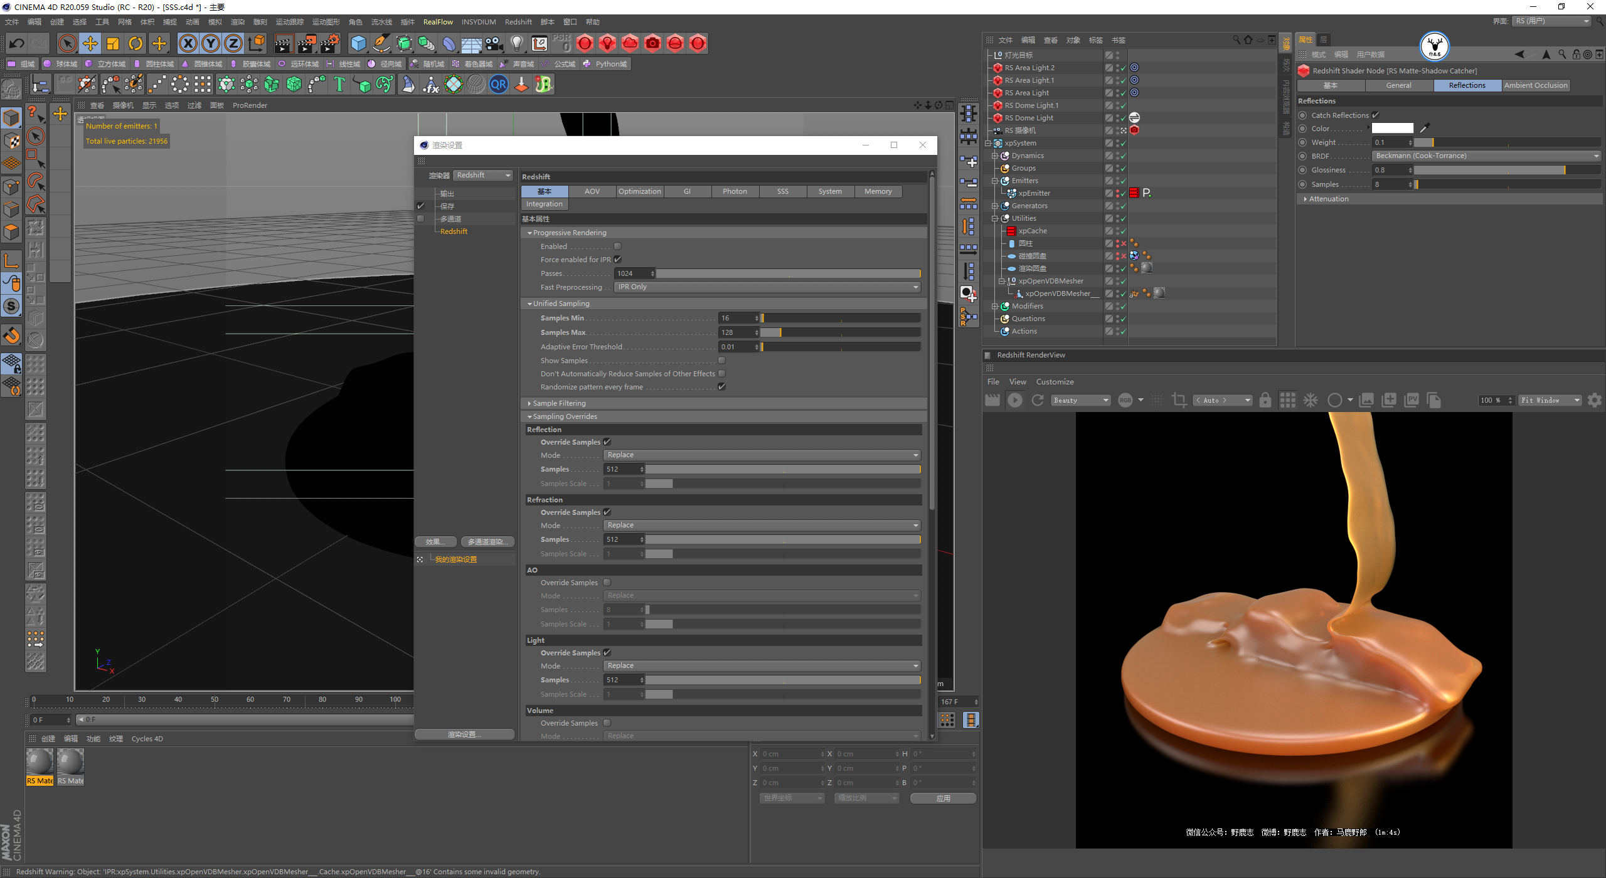Expand the Sample Filtering section

[x=558, y=403]
